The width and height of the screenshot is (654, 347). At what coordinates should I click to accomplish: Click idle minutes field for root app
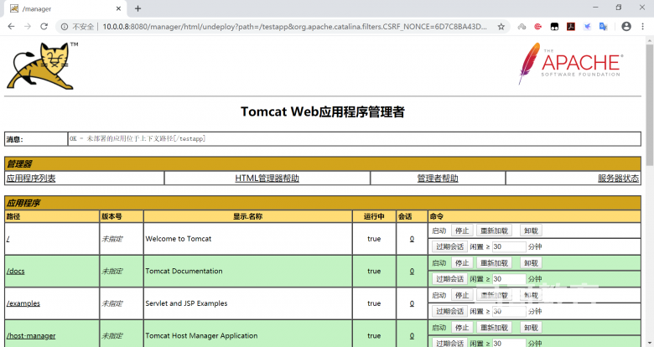[x=509, y=247]
